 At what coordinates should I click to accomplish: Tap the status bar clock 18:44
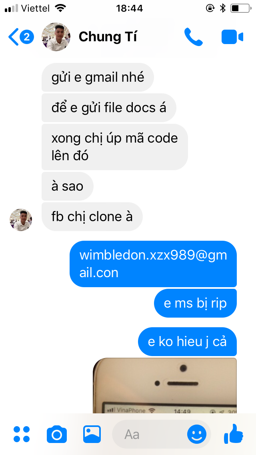[130, 8]
